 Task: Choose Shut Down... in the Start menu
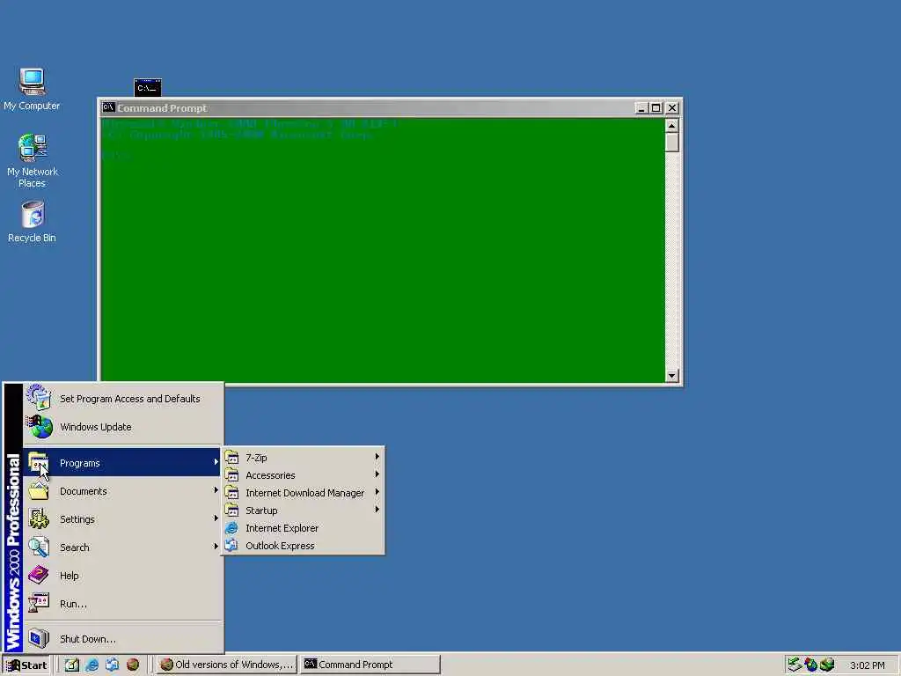[x=122, y=639]
